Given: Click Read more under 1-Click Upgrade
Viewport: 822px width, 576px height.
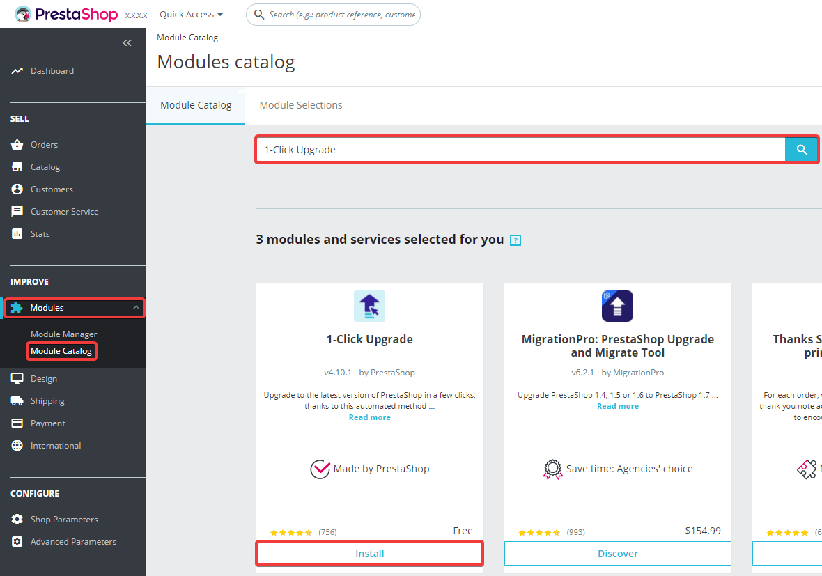Looking at the screenshot, I should coord(369,417).
